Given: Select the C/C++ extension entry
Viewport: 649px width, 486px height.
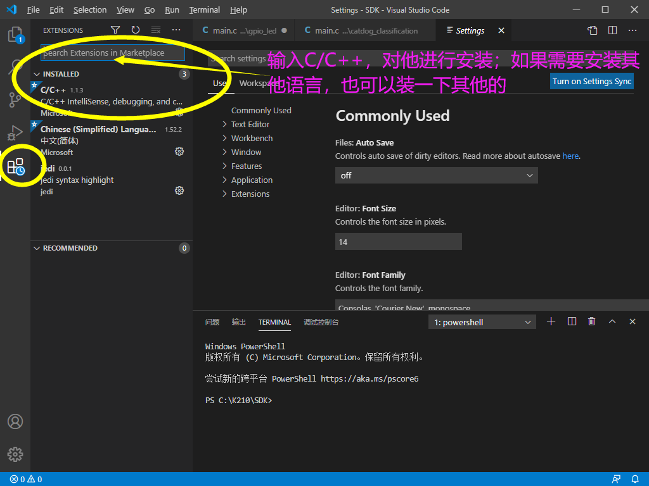Looking at the screenshot, I should coord(112,101).
